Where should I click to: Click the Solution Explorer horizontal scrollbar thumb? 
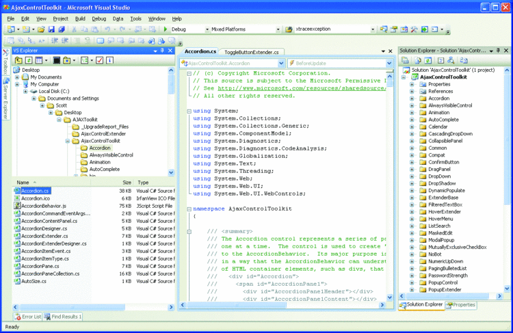[x=447, y=296]
